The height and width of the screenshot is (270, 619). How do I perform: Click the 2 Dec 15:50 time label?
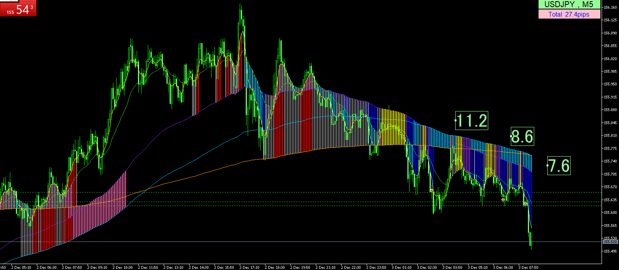coord(224,267)
